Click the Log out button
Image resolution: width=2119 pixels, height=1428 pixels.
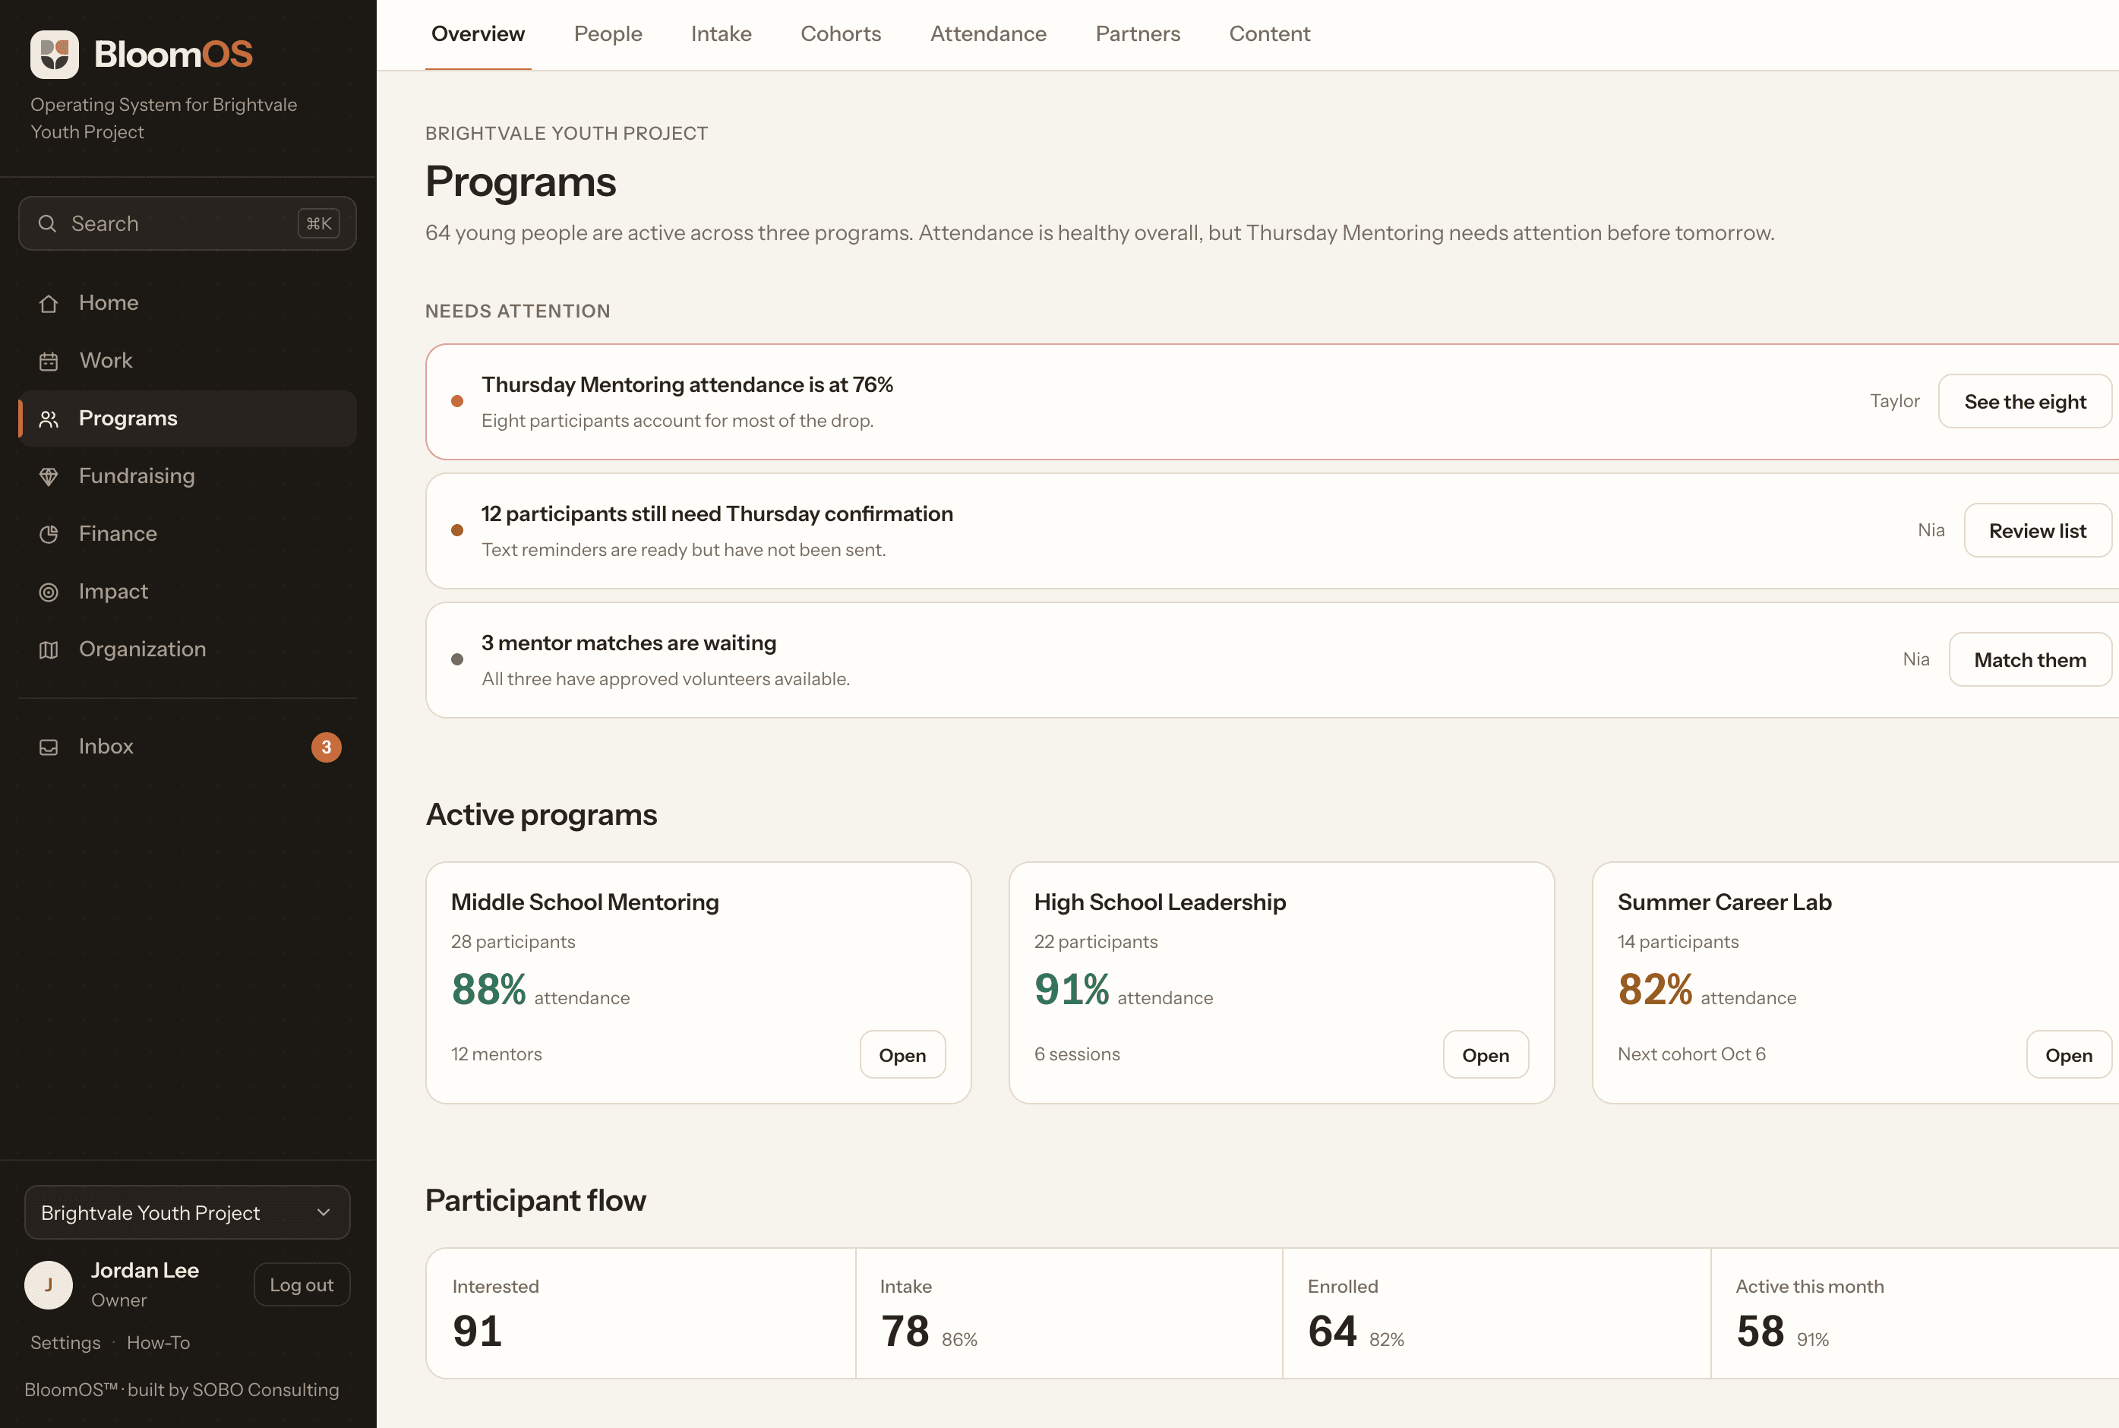point(302,1285)
